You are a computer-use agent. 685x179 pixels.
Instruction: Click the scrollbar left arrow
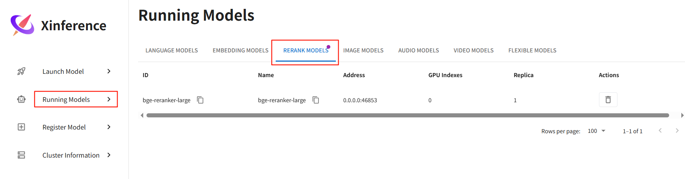[x=142, y=115]
